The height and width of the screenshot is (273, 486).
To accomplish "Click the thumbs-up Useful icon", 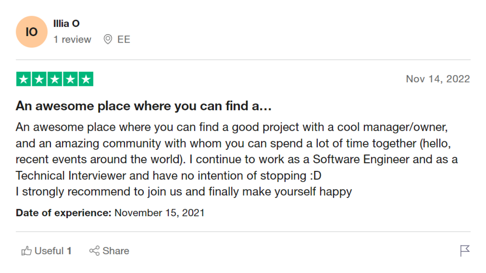I will tap(26, 251).
